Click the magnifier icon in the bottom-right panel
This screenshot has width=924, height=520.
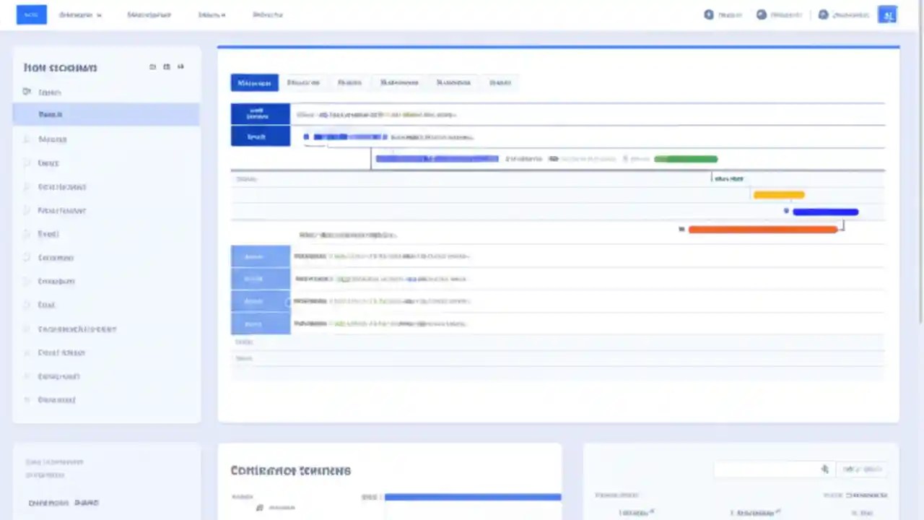coord(824,469)
